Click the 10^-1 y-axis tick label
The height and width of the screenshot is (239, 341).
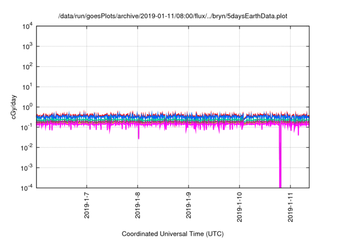(27, 128)
